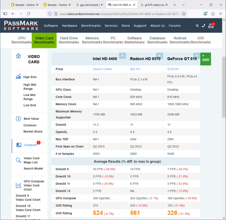226x220 pixels.
Task: Reload the page with the refresh icon
Action: point(29,14)
